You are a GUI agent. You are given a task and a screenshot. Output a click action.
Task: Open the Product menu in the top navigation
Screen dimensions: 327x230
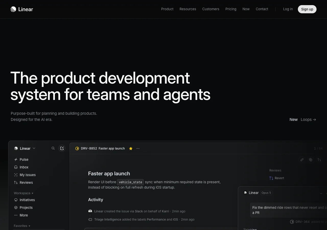click(167, 9)
